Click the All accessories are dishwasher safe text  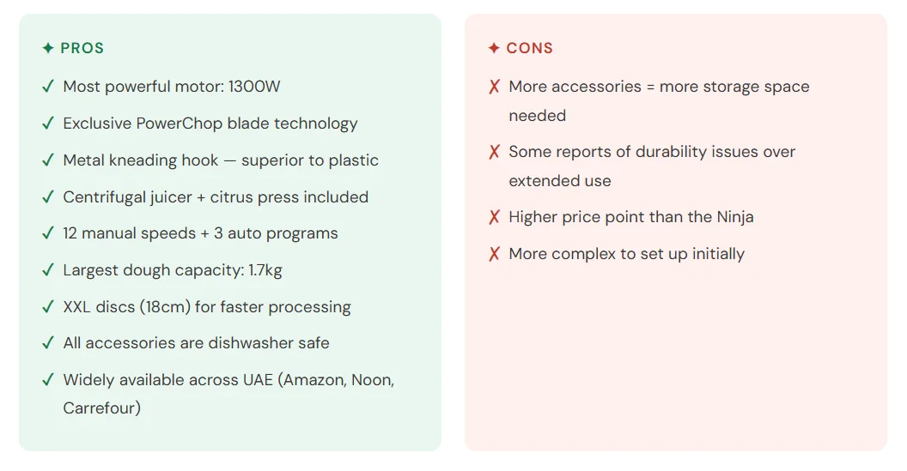(196, 343)
